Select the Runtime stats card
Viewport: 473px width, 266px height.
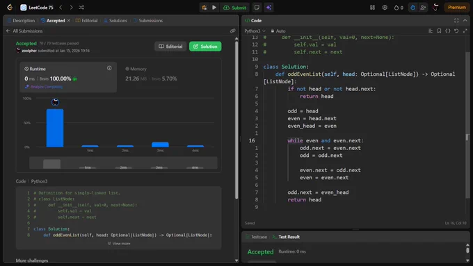click(68, 77)
